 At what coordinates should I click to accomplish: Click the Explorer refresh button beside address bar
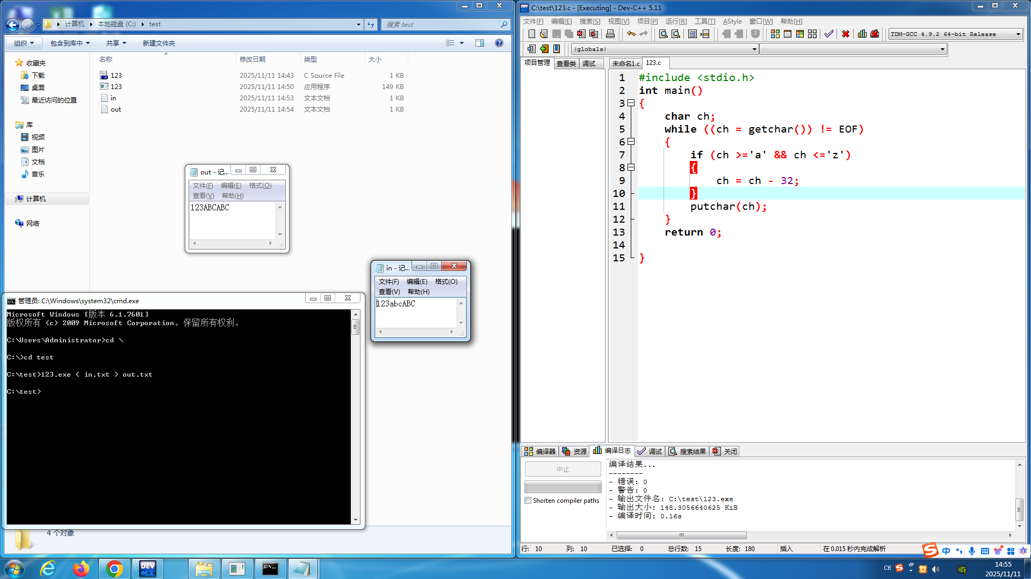371,24
